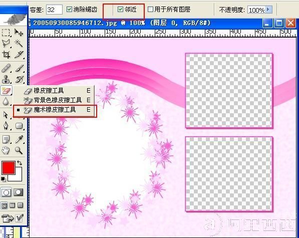Select the Rectangular Marquee tool
299x238 pixels.
[6, 33]
